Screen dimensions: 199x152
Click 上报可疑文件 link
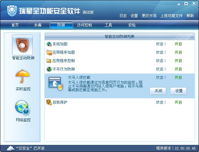(x=171, y=16)
